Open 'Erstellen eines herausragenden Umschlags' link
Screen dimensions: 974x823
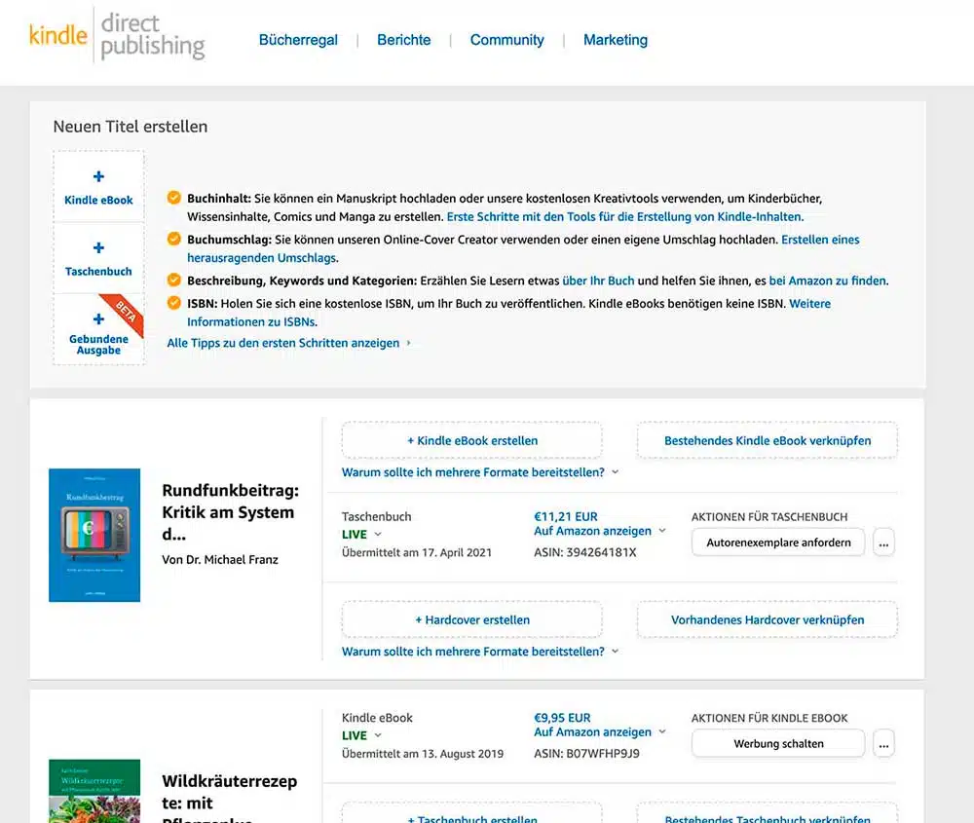click(820, 240)
